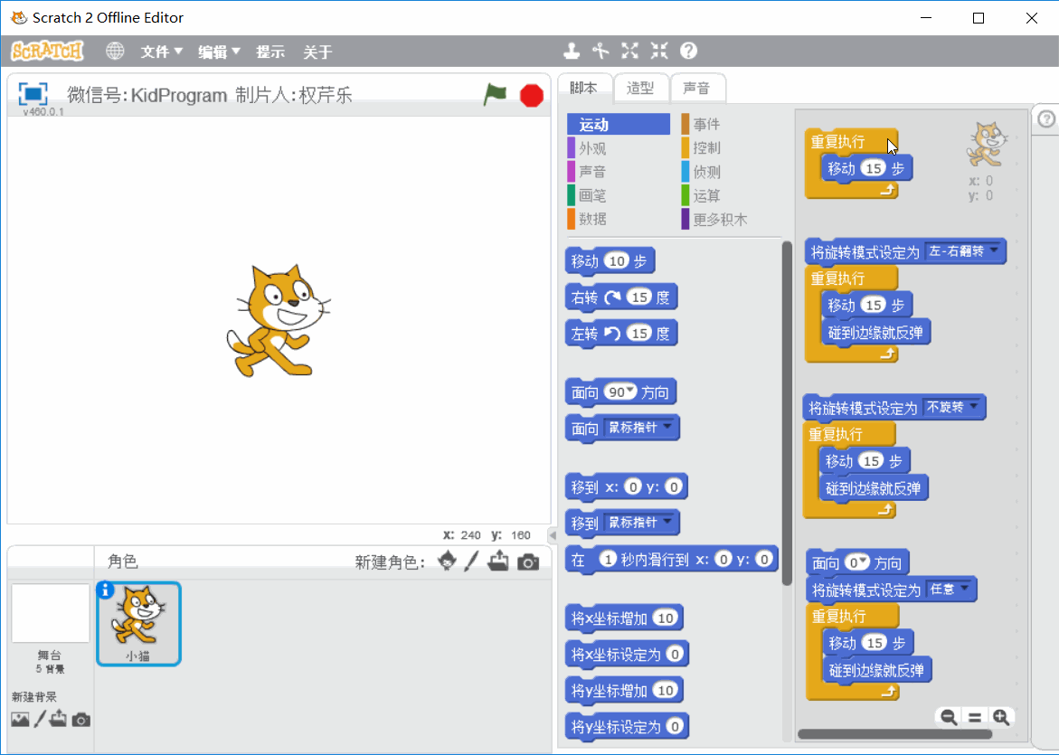Click the green flag to start
Viewport: 1059px width, 755px height.
point(495,95)
